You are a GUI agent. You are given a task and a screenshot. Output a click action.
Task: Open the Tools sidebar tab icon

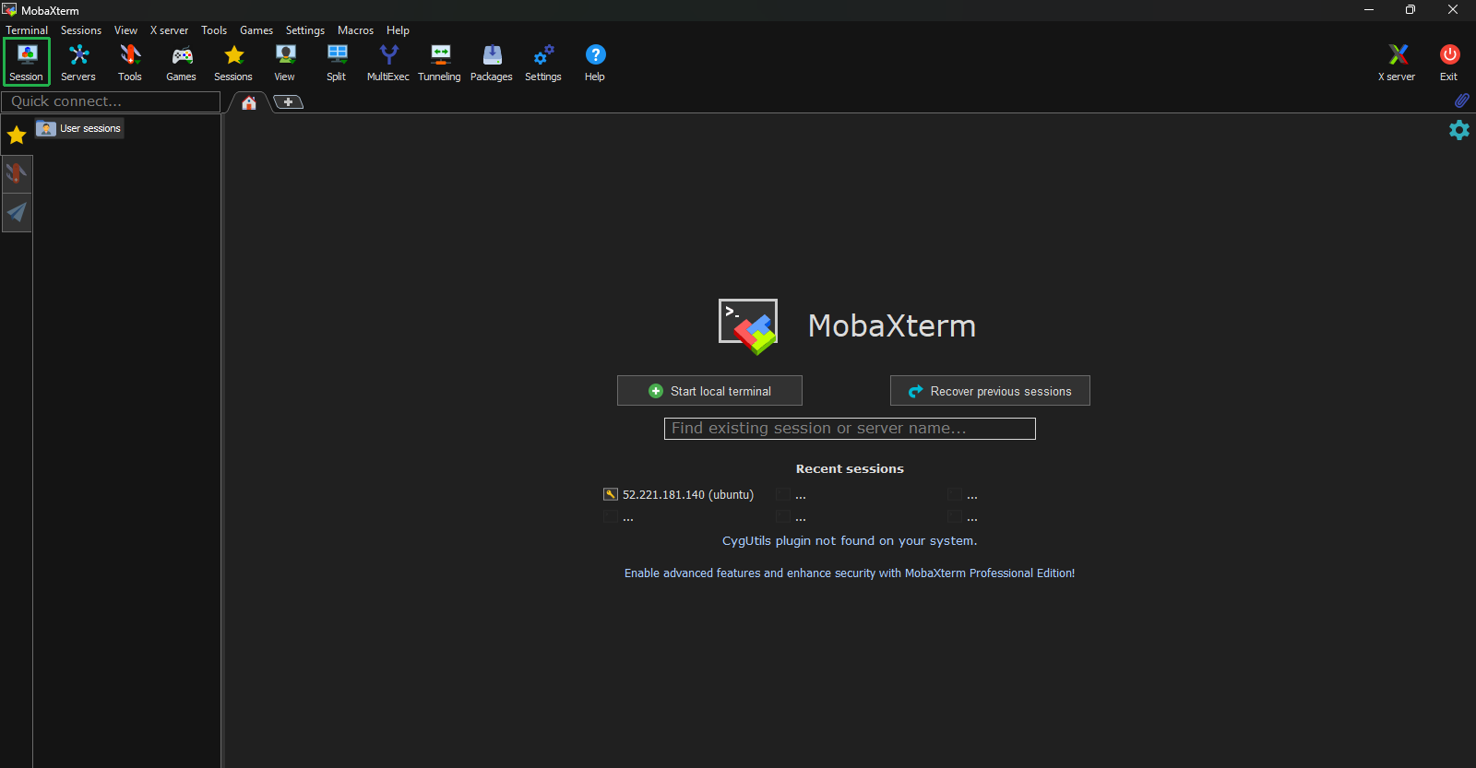pyautogui.click(x=17, y=173)
